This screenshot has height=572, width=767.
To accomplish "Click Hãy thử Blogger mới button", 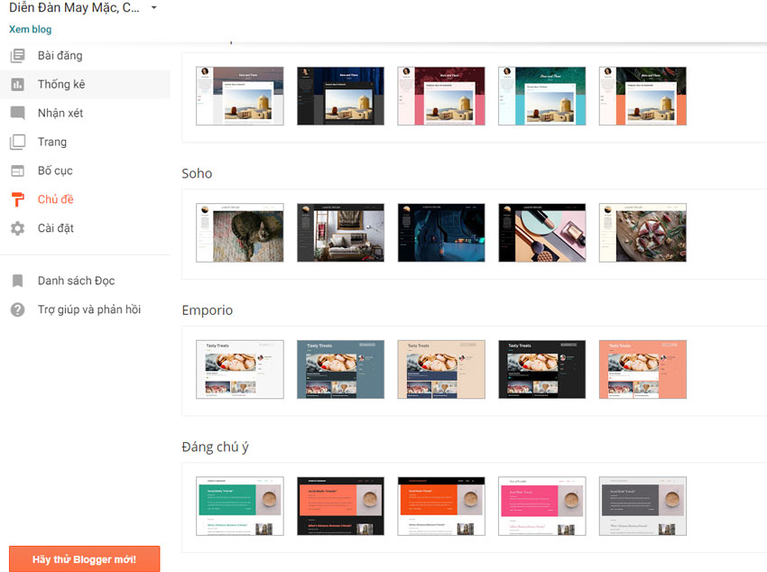I will pos(84,558).
